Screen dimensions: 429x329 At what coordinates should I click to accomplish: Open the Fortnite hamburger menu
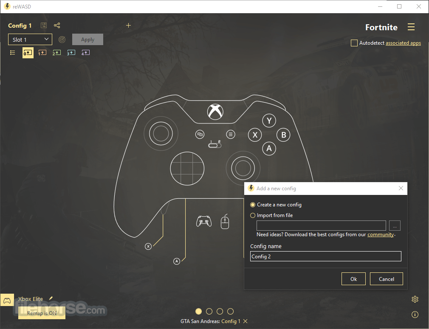(411, 27)
